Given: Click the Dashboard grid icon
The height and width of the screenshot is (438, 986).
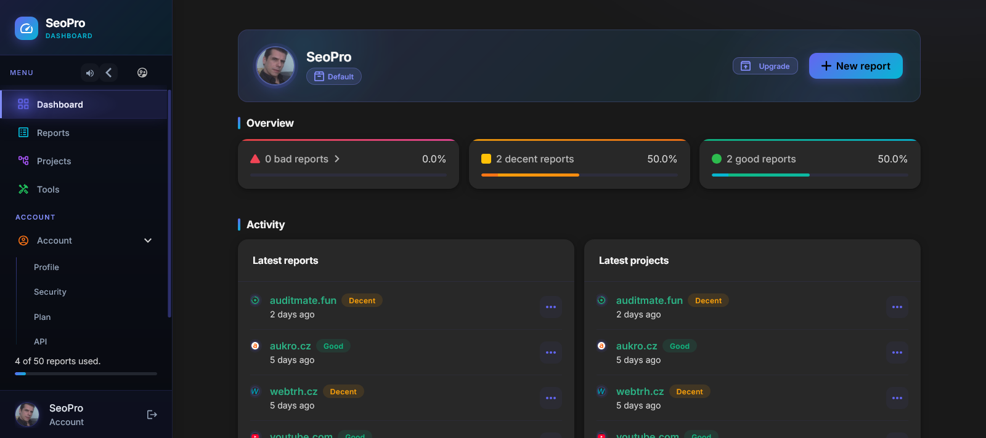Looking at the screenshot, I should 23,104.
